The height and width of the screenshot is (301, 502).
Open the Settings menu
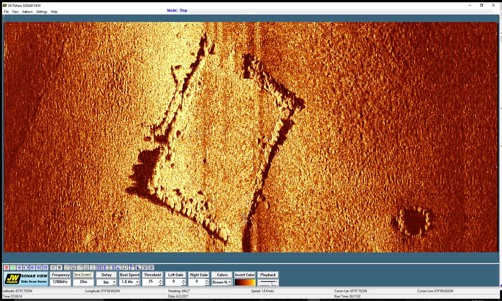(41, 12)
